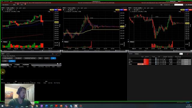This screenshot has width=192, height=108.
Task: Open Chrome from the taskbar
Action: click(37, 106)
